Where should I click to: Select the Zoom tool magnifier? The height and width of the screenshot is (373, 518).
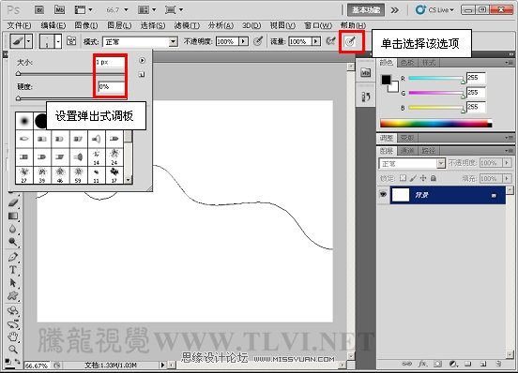(x=13, y=350)
